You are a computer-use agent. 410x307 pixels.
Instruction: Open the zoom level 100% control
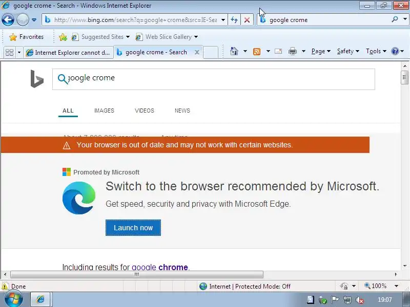[376, 286]
